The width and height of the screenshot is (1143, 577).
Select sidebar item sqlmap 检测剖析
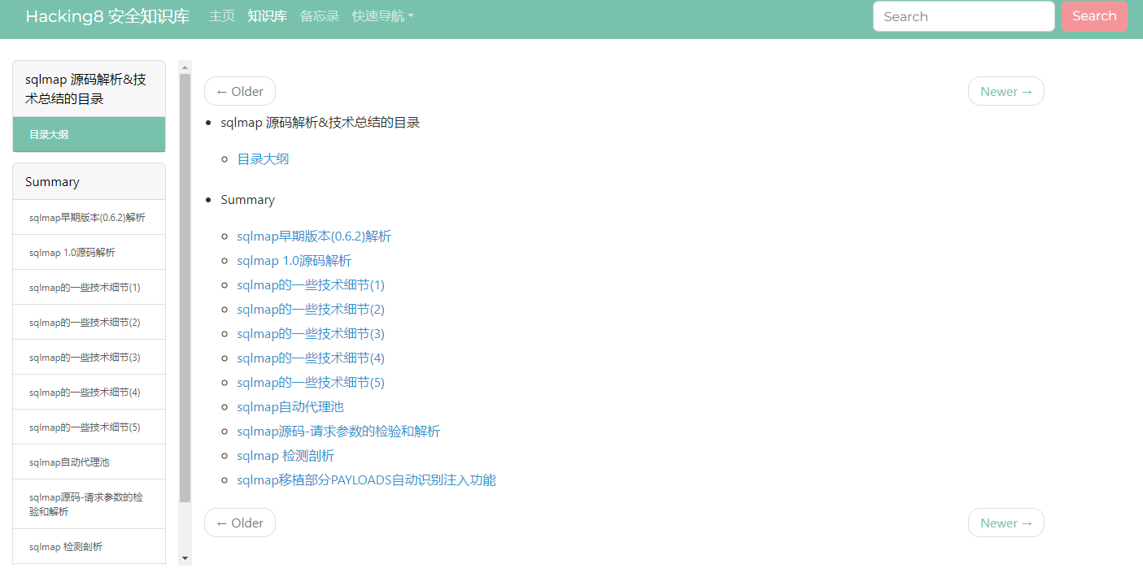[89, 546]
